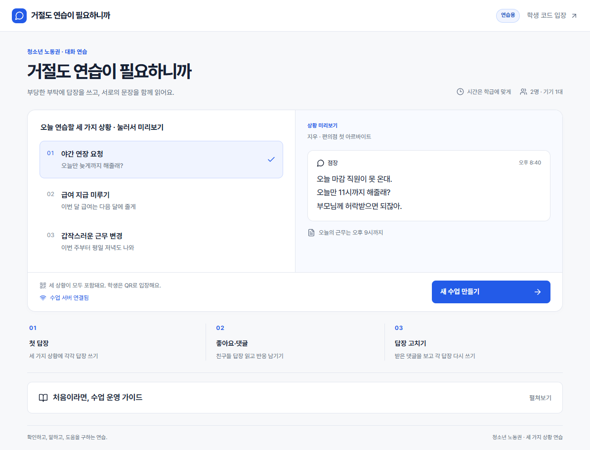590x450 pixels.
Task: Open 처음이라면, 수업 운영 가이드 section
Action: pos(295,398)
